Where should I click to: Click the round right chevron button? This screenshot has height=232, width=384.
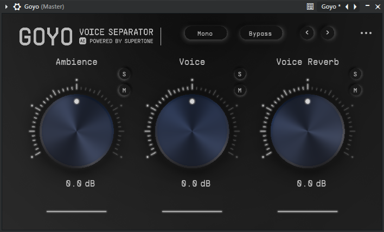click(x=327, y=33)
